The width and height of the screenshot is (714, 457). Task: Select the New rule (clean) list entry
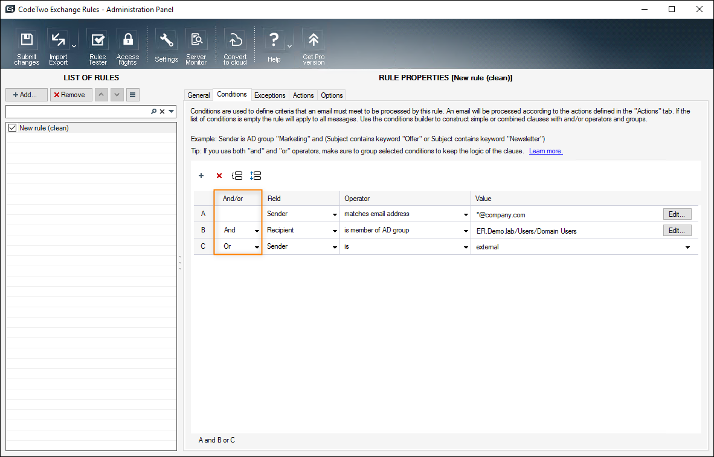pyautogui.click(x=91, y=128)
